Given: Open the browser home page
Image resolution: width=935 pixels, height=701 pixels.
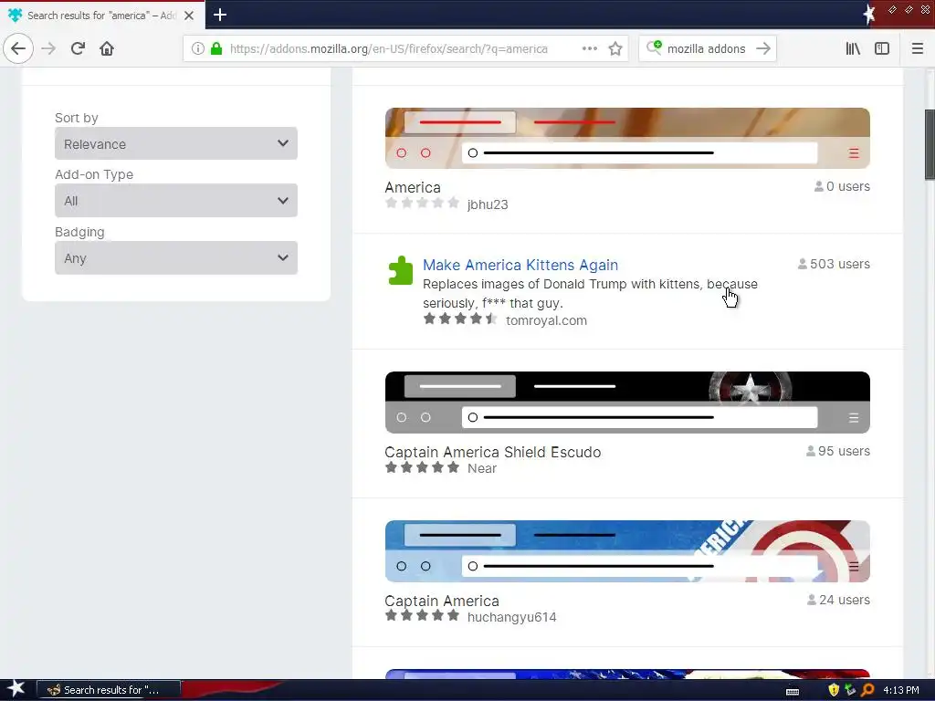Looking at the screenshot, I should coord(107,48).
